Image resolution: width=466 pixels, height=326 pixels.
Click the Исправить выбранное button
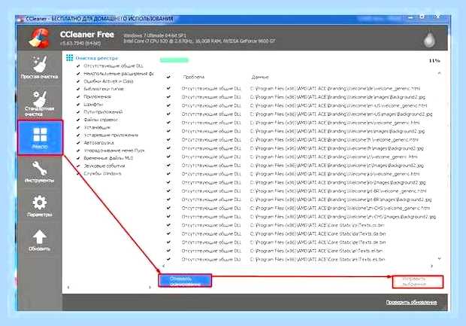point(418,282)
